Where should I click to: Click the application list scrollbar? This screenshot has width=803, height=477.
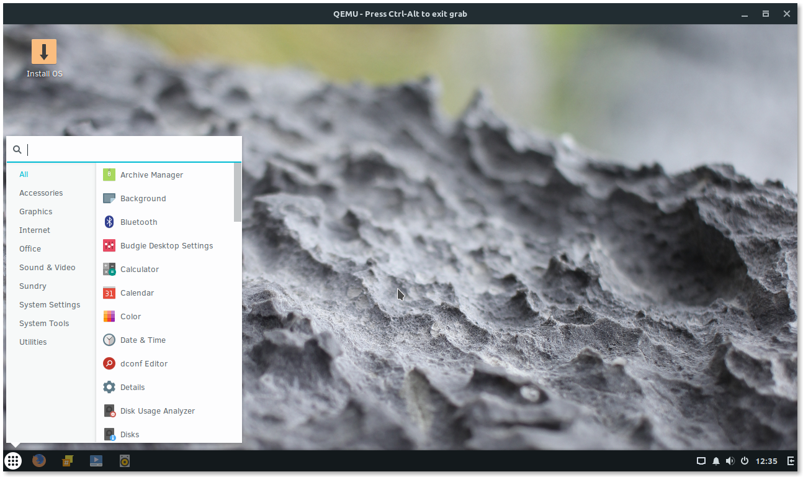coord(238,192)
